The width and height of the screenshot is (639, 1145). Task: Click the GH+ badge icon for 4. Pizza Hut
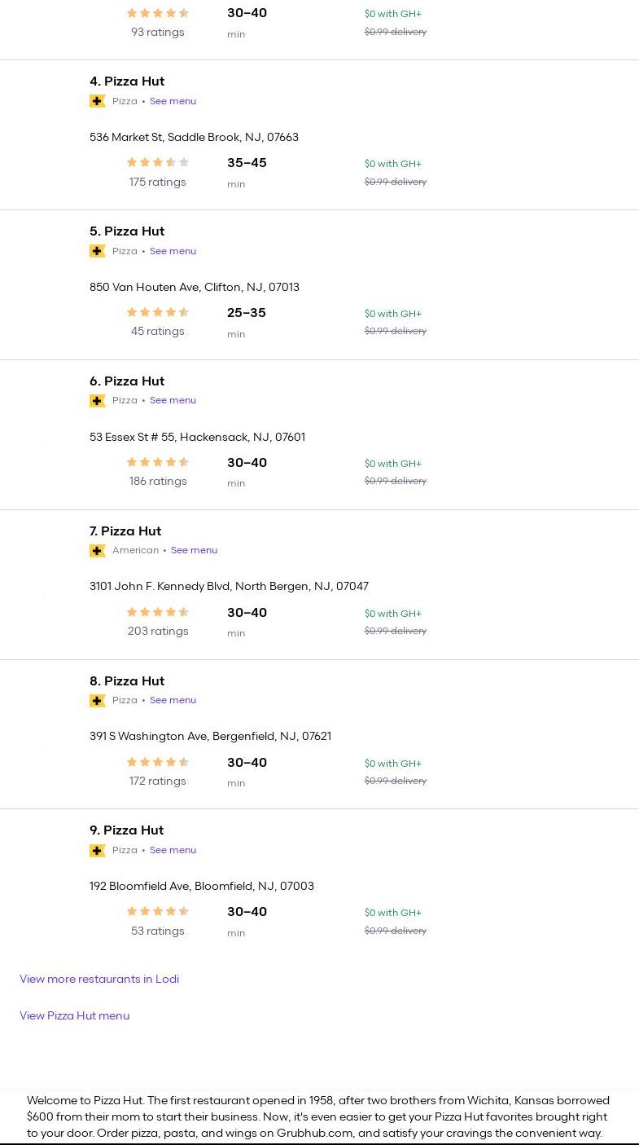98,101
